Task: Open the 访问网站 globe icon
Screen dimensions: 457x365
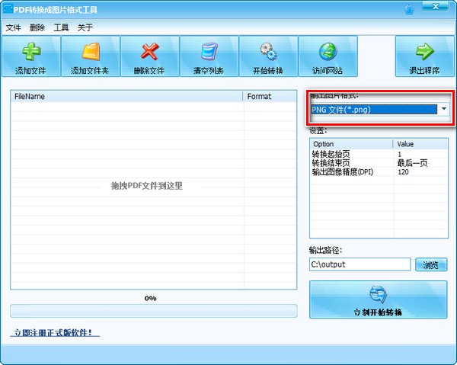Action: (328, 53)
